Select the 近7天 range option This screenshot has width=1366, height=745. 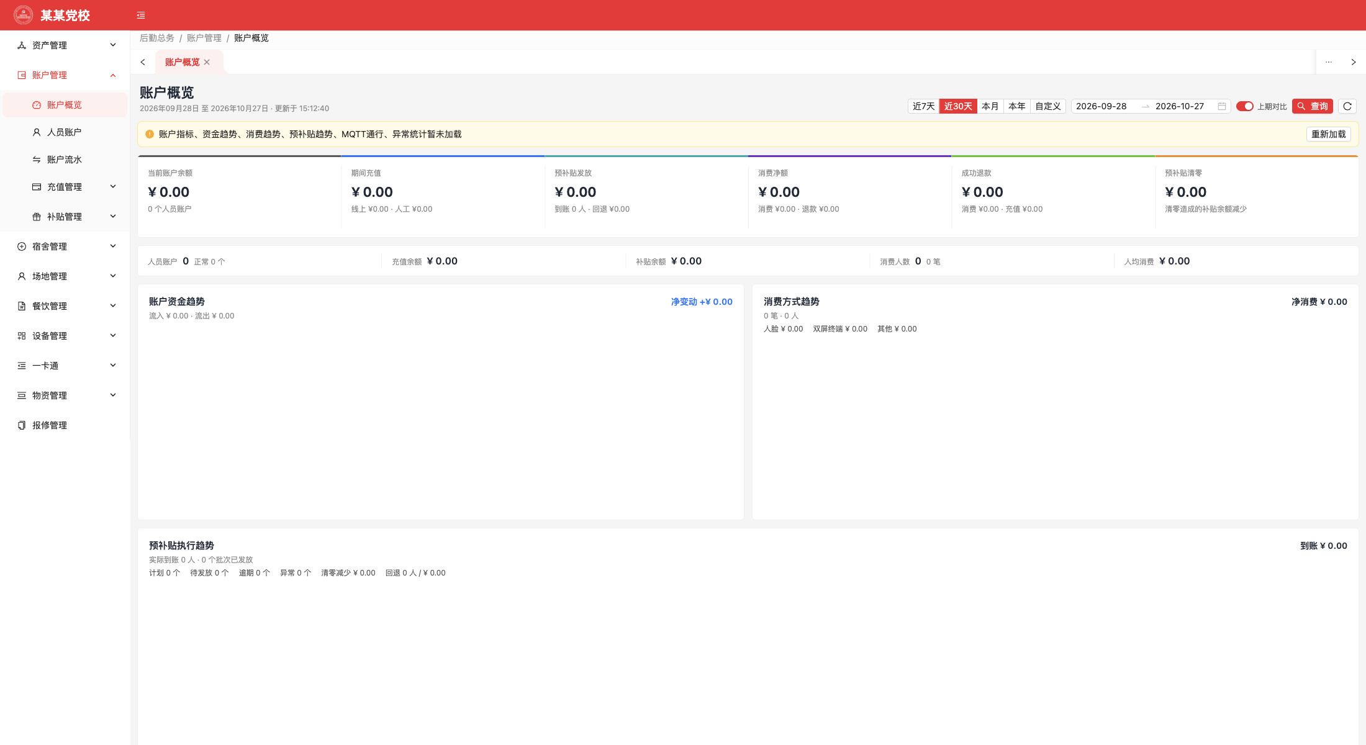click(x=923, y=106)
